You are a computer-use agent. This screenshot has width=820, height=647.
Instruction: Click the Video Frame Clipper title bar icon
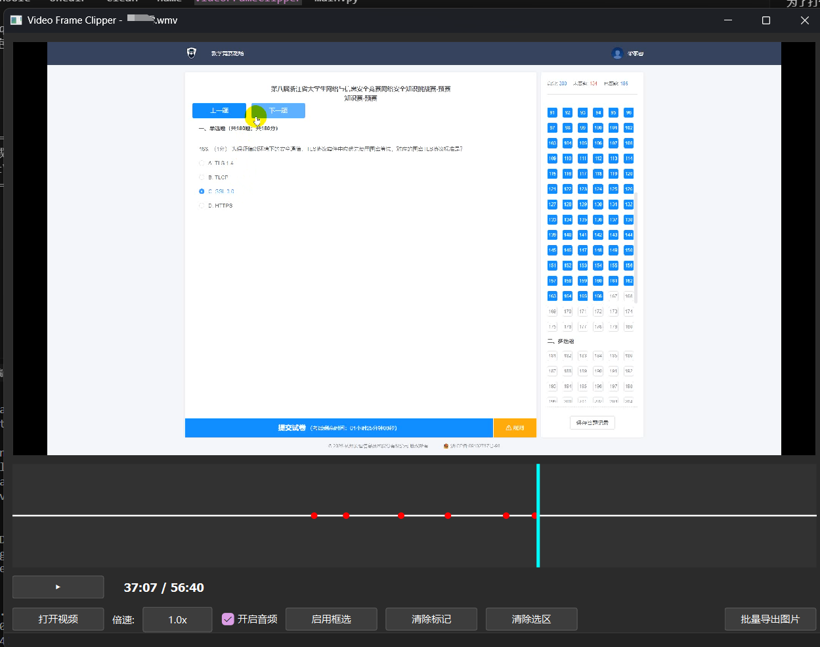click(x=16, y=20)
